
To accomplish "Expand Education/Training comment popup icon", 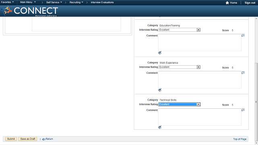I will (x=243, y=35).
